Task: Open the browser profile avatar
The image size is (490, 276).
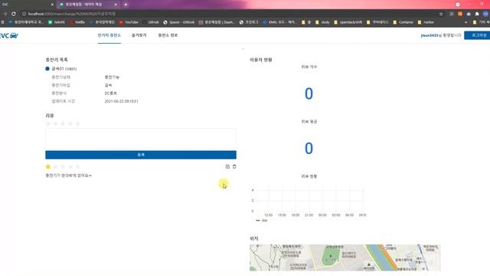Action: click(485, 14)
